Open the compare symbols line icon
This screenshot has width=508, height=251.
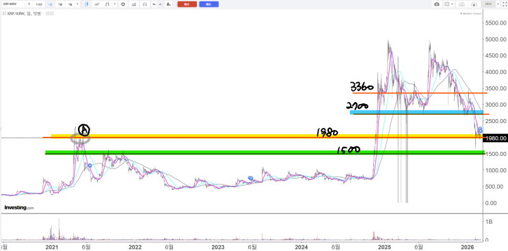click(x=97, y=4)
